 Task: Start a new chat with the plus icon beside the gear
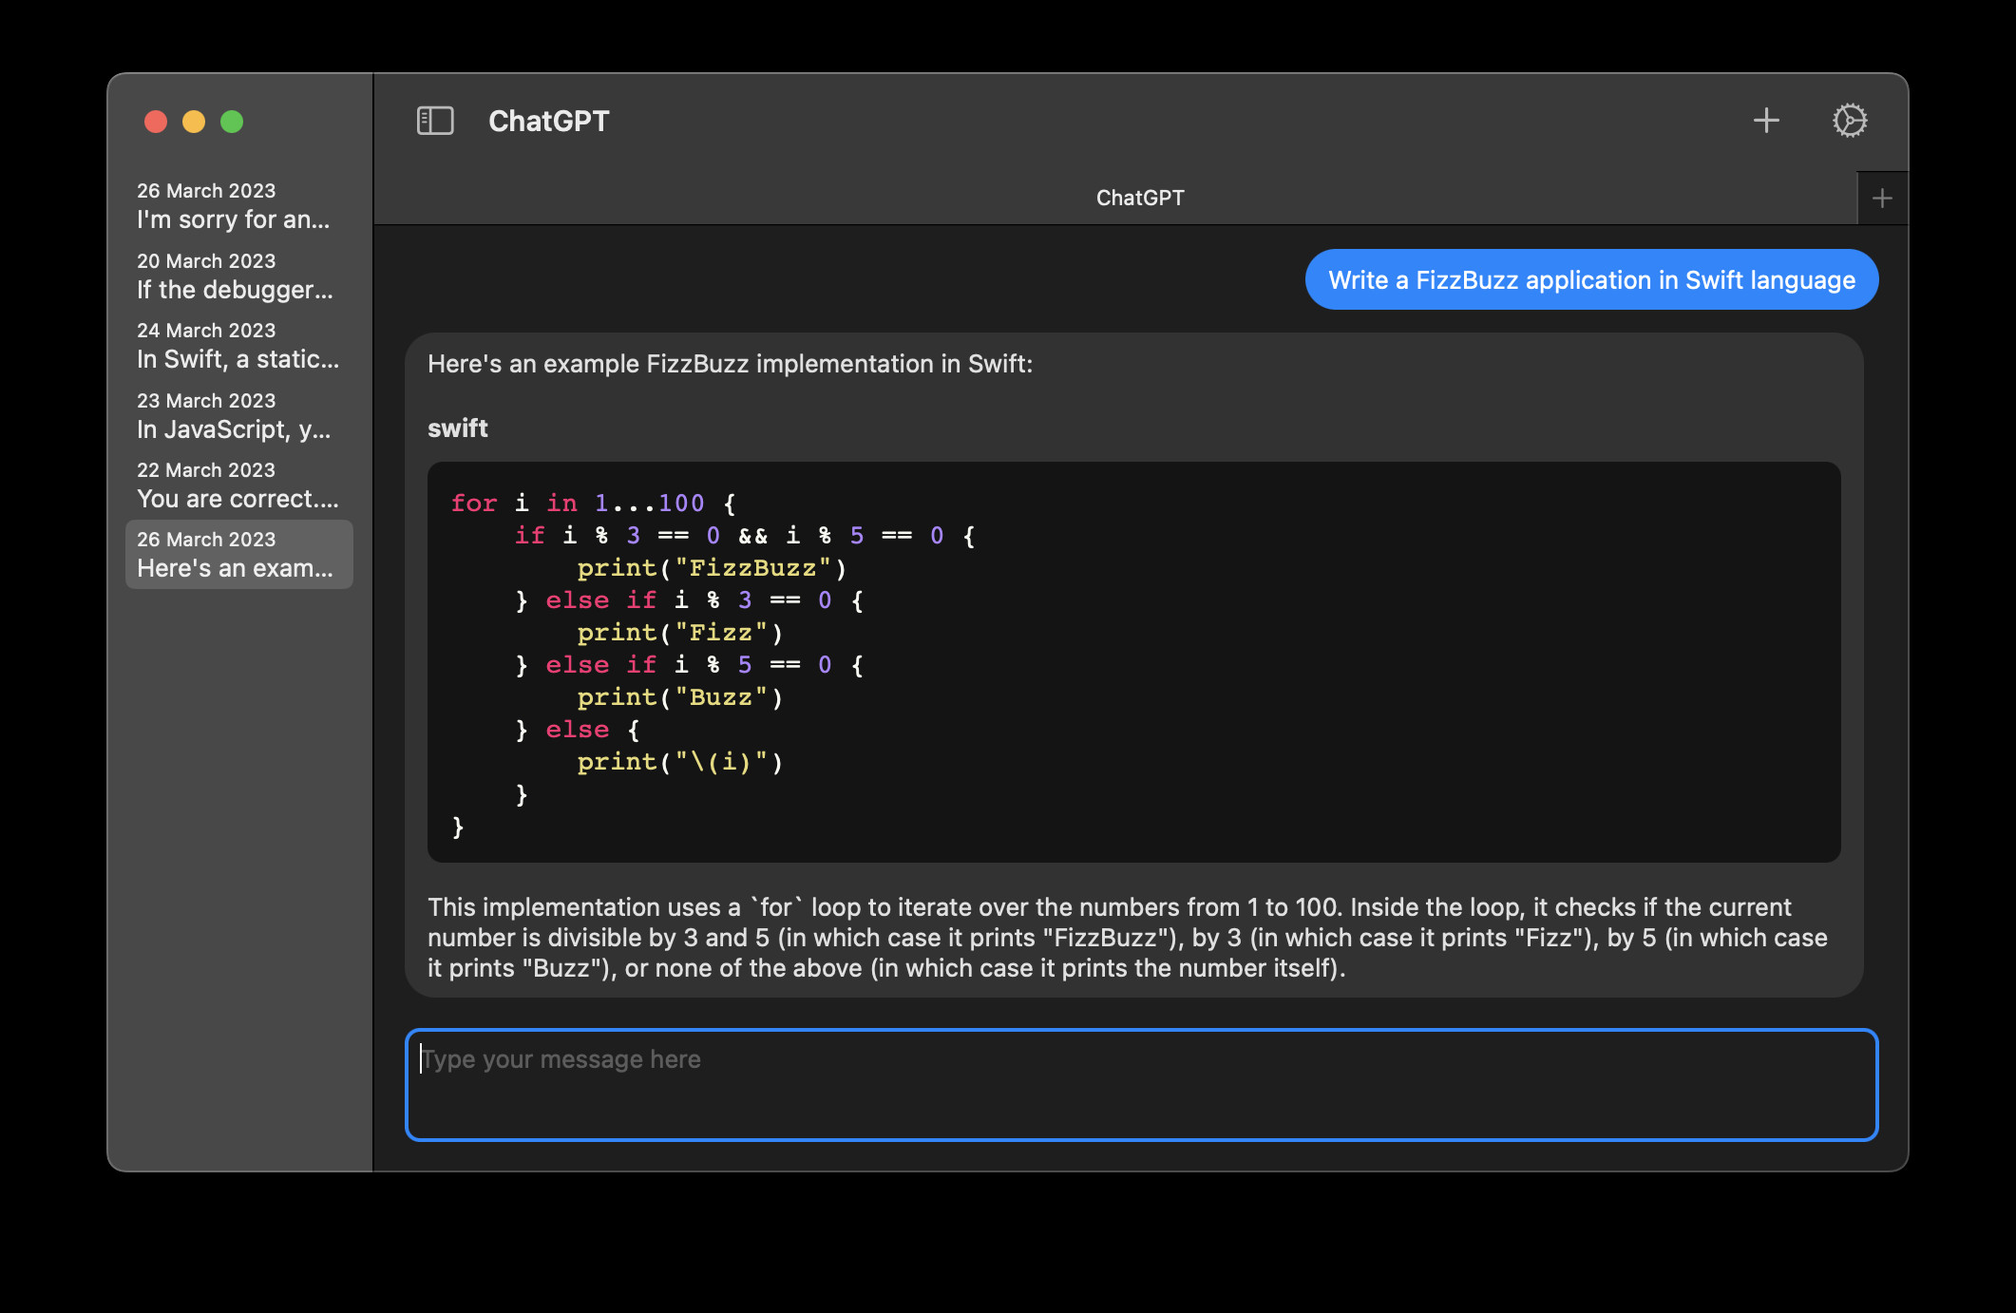coord(1766,121)
